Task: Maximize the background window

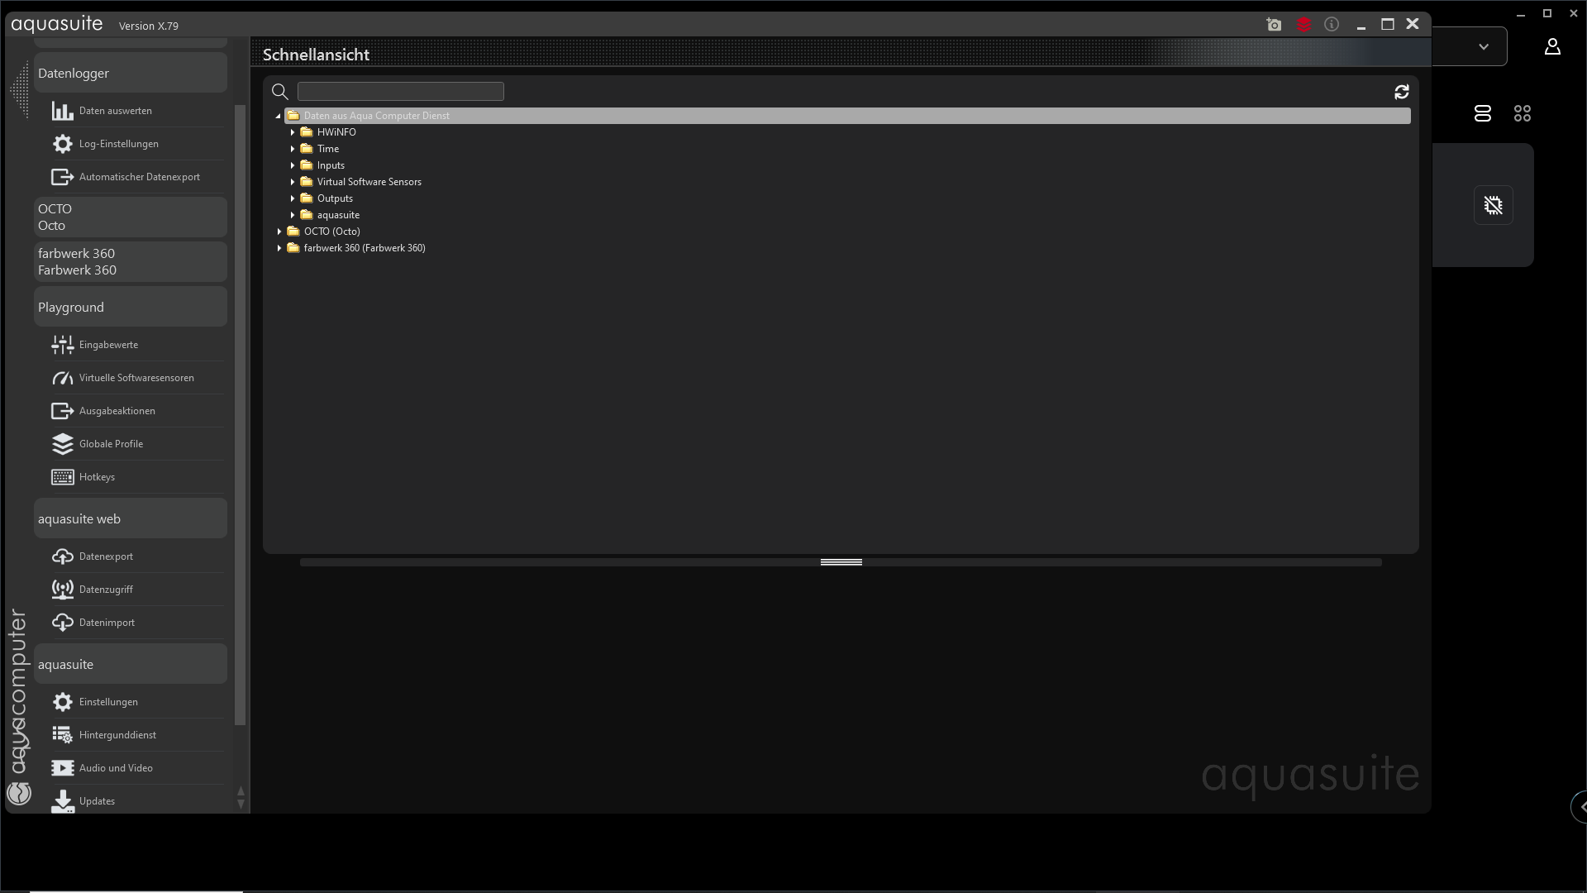Action: [1547, 13]
